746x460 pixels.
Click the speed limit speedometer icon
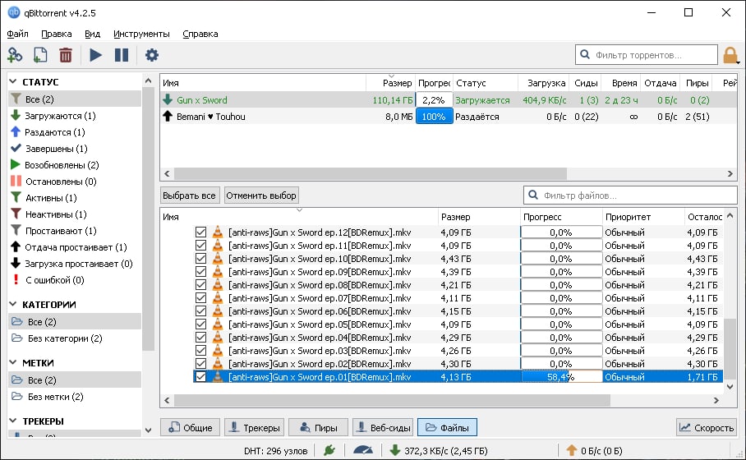point(363,450)
